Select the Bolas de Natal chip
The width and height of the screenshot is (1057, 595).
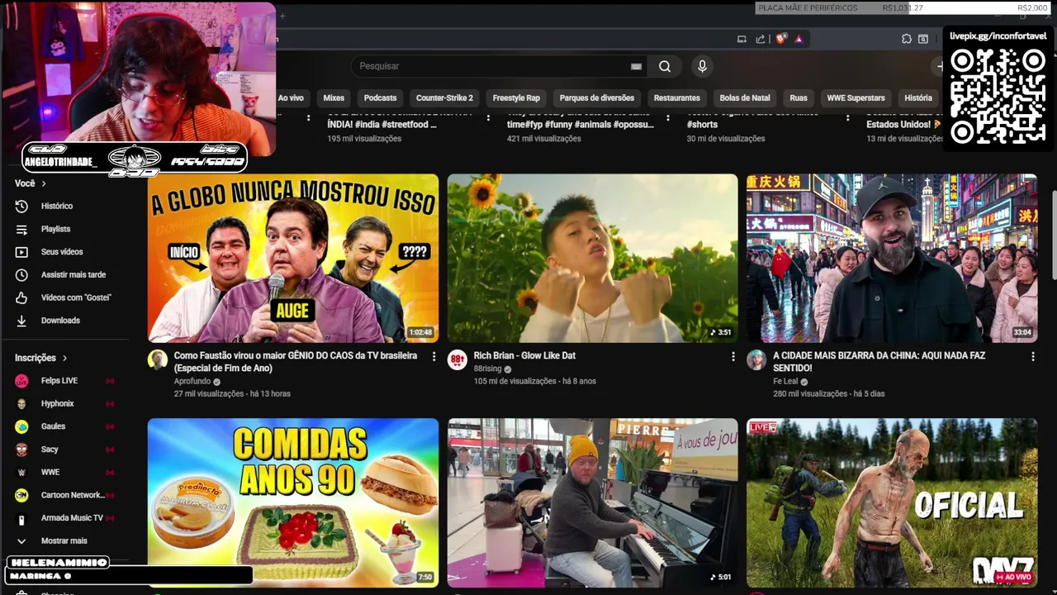tap(745, 98)
